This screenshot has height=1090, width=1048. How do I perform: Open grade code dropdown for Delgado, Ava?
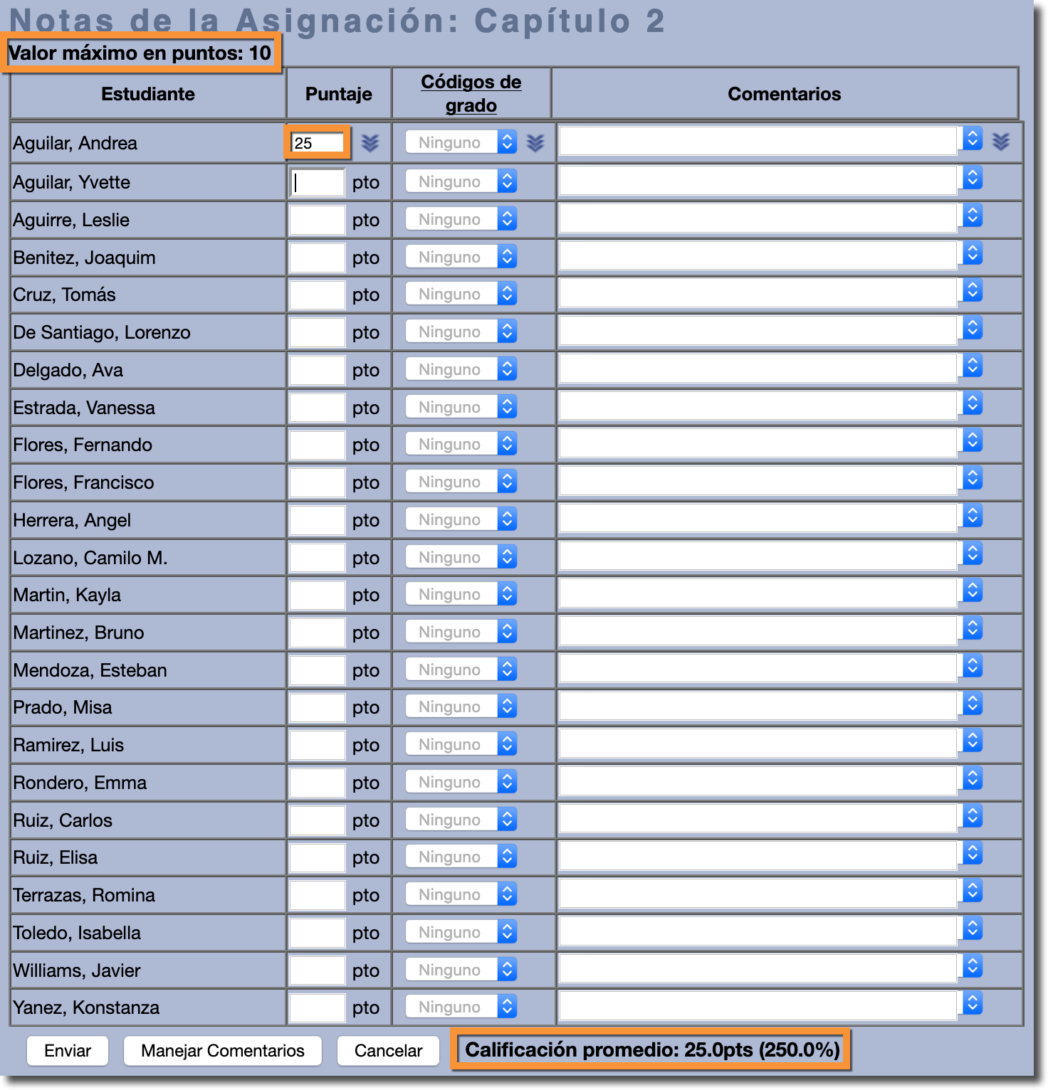click(461, 369)
